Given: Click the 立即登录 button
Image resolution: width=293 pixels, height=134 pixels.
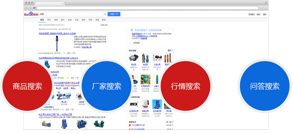Looking at the screenshot, I should pos(136,43).
